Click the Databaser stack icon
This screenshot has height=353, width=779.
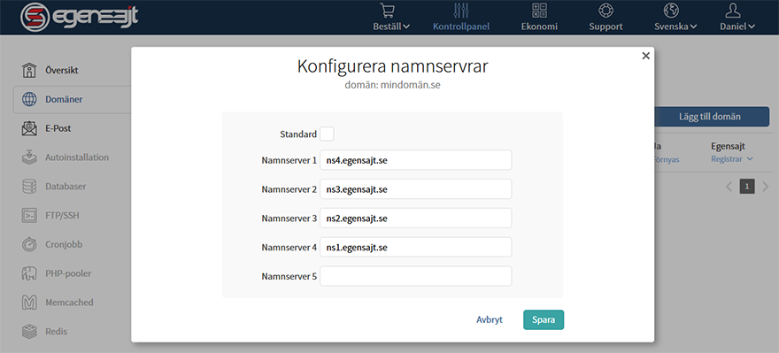[x=29, y=187]
